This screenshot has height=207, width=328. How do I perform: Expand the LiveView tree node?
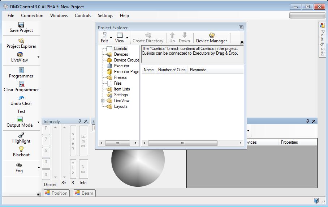103,101
